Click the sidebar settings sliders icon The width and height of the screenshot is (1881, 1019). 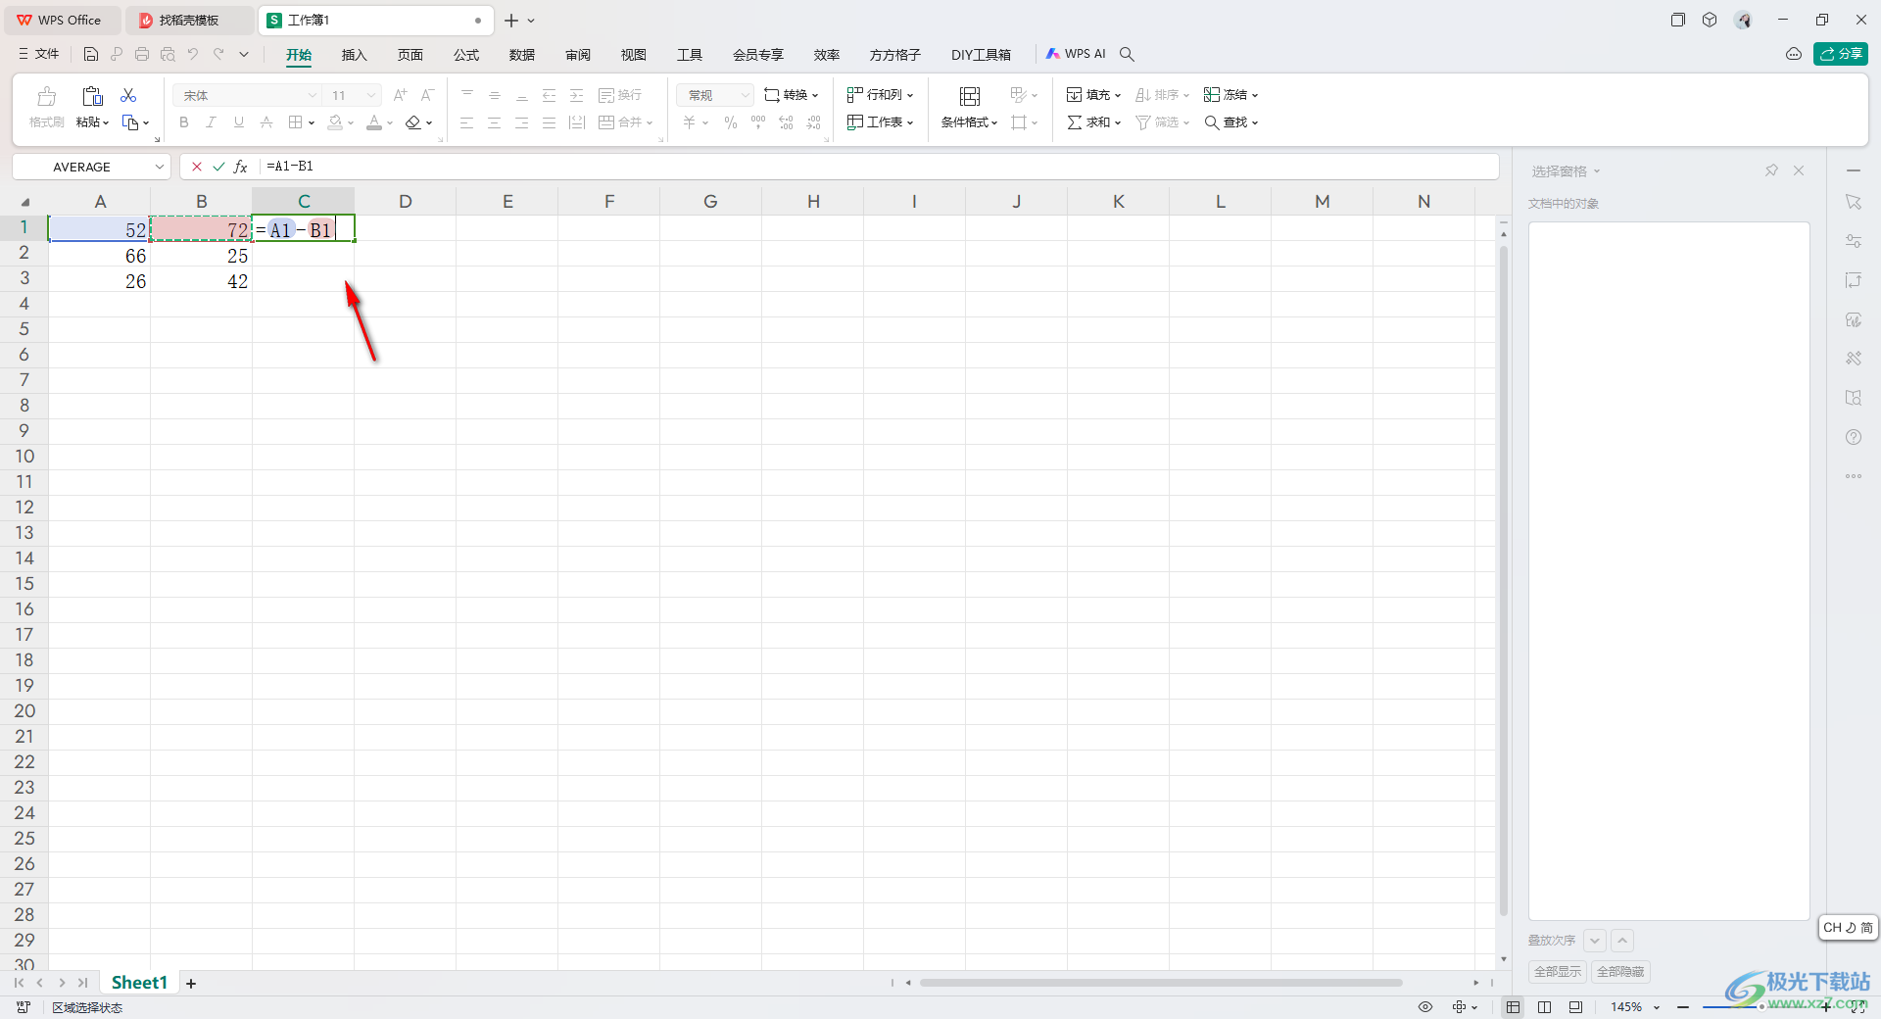click(x=1854, y=241)
